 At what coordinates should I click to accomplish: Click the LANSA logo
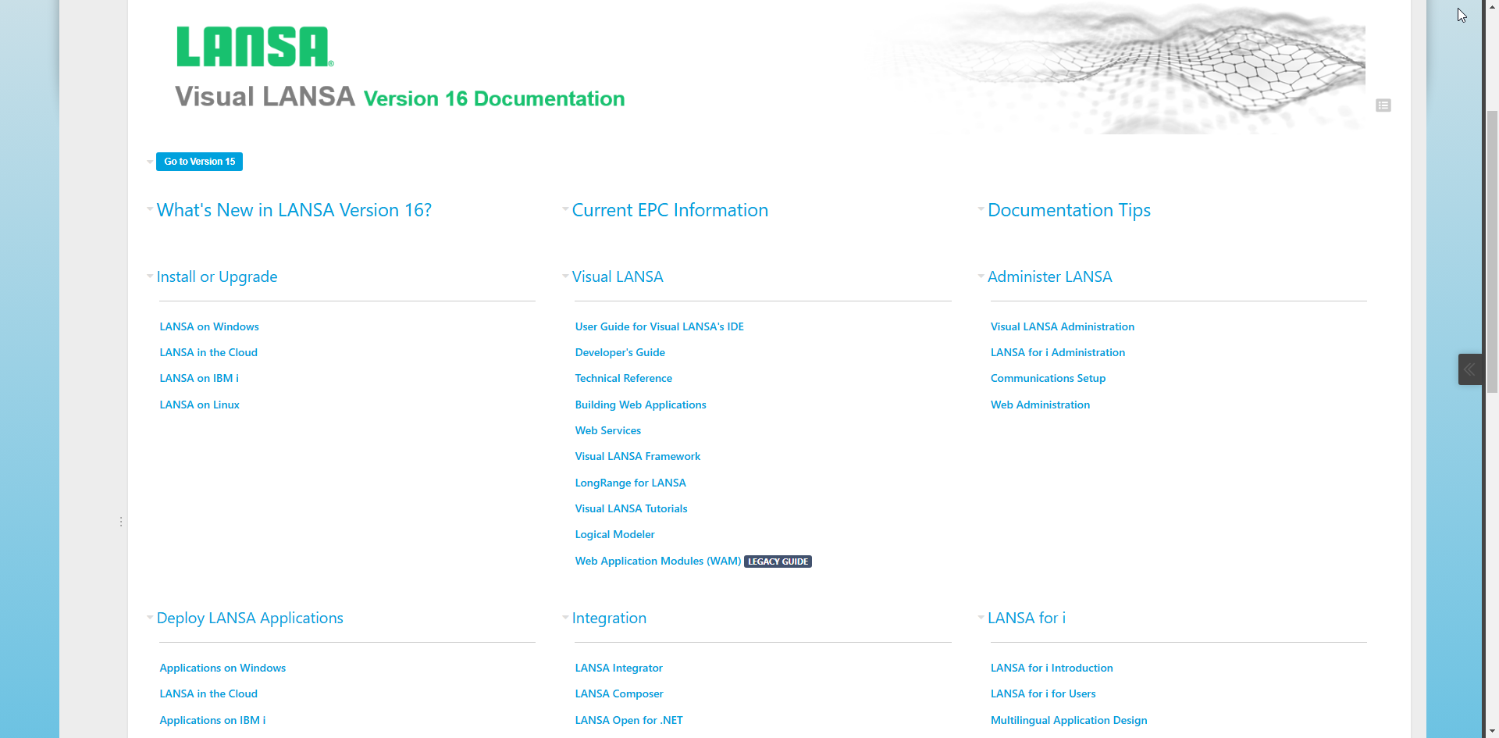[x=255, y=47]
